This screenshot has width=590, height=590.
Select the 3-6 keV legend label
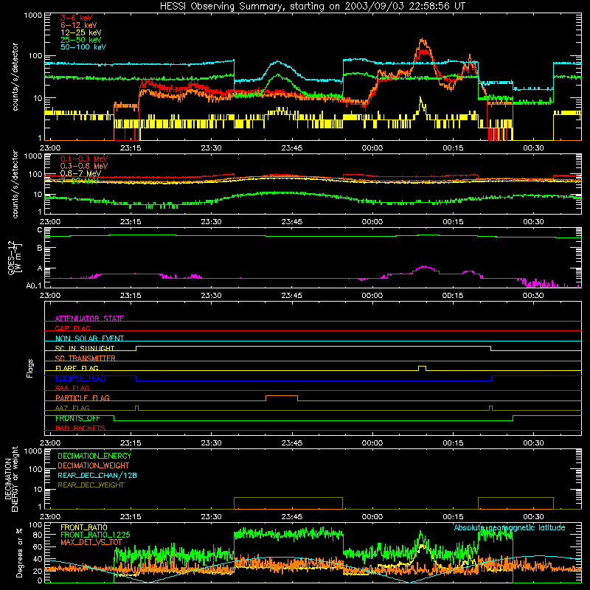click(x=77, y=18)
